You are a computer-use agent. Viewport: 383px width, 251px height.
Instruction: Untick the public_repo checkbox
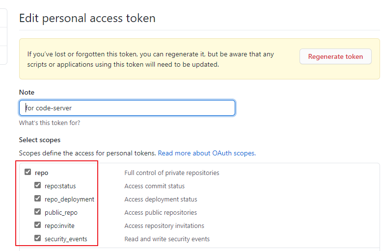38,212
